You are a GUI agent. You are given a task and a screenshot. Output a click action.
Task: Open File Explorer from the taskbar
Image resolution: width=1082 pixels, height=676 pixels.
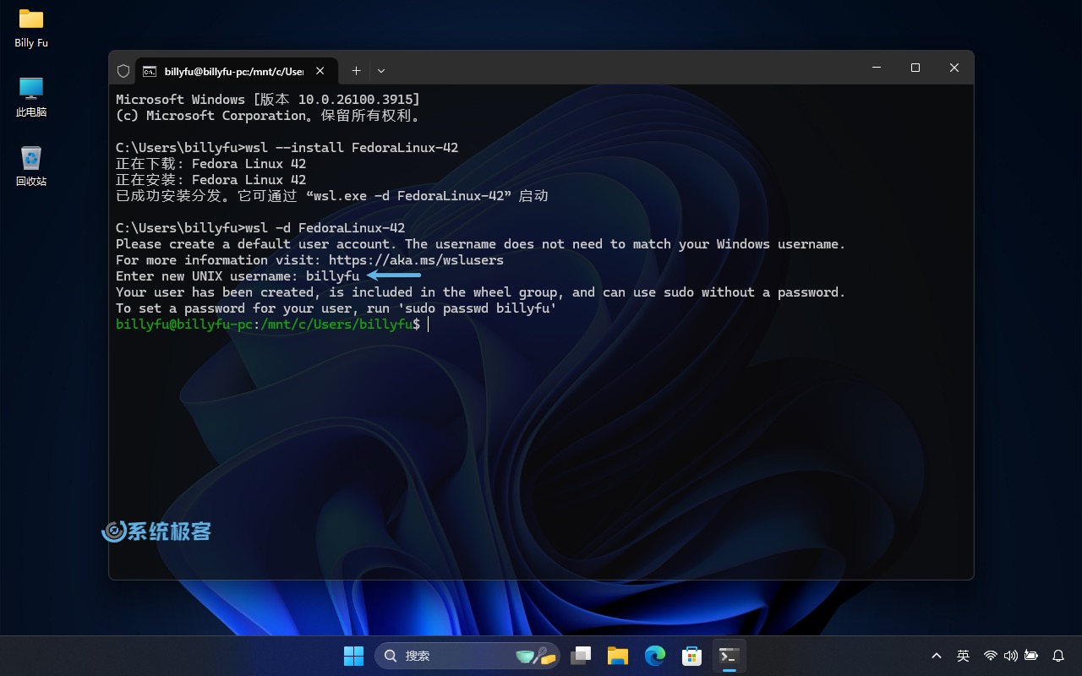point(618,656)
